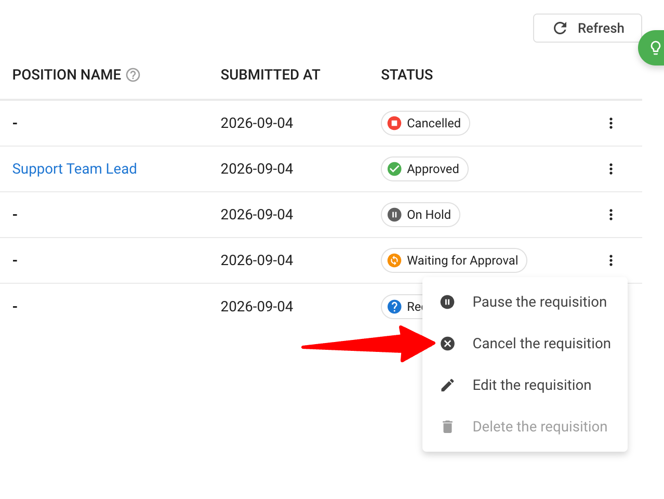The height and width of the screenshot is (499, 664).
Task: Click the red stop icon in the Cancelled badge
Action: coord(394,123)
